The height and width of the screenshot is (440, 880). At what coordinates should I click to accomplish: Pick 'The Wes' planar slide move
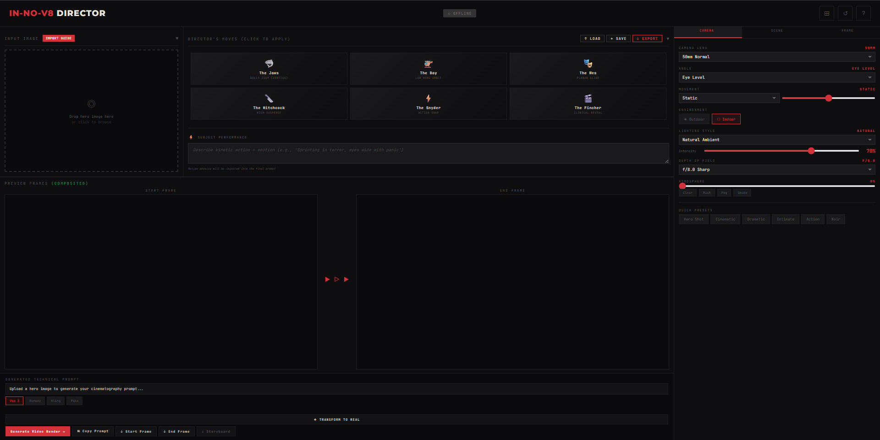pos(588,68)
